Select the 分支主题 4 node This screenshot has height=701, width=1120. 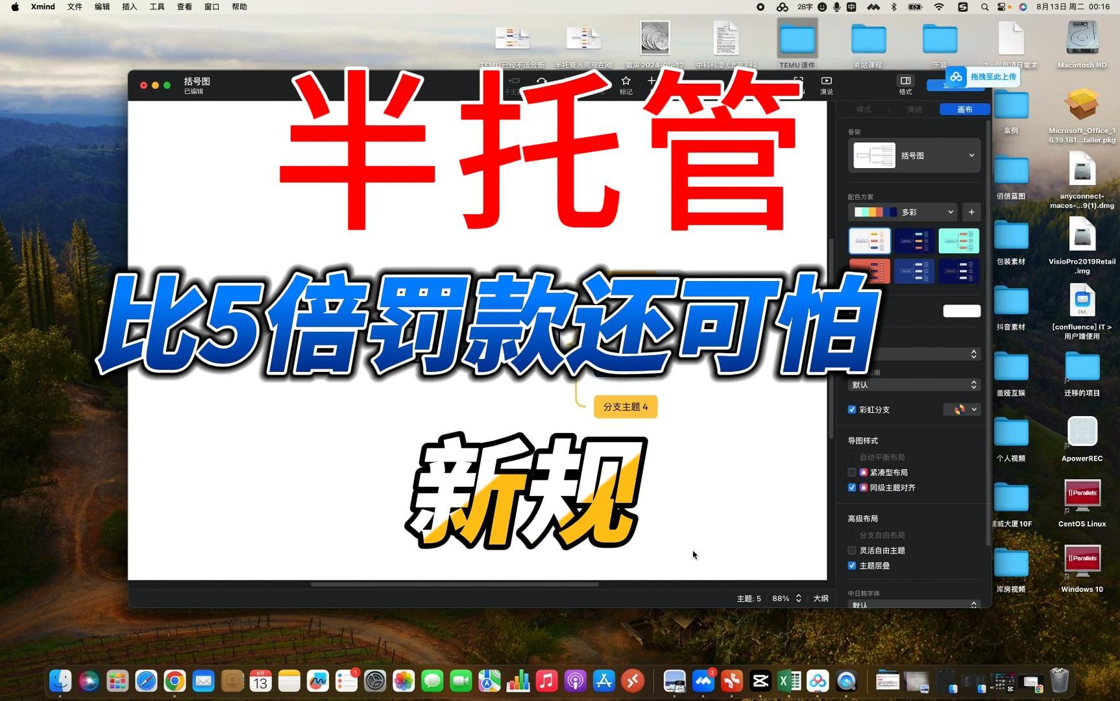[626, 407]
